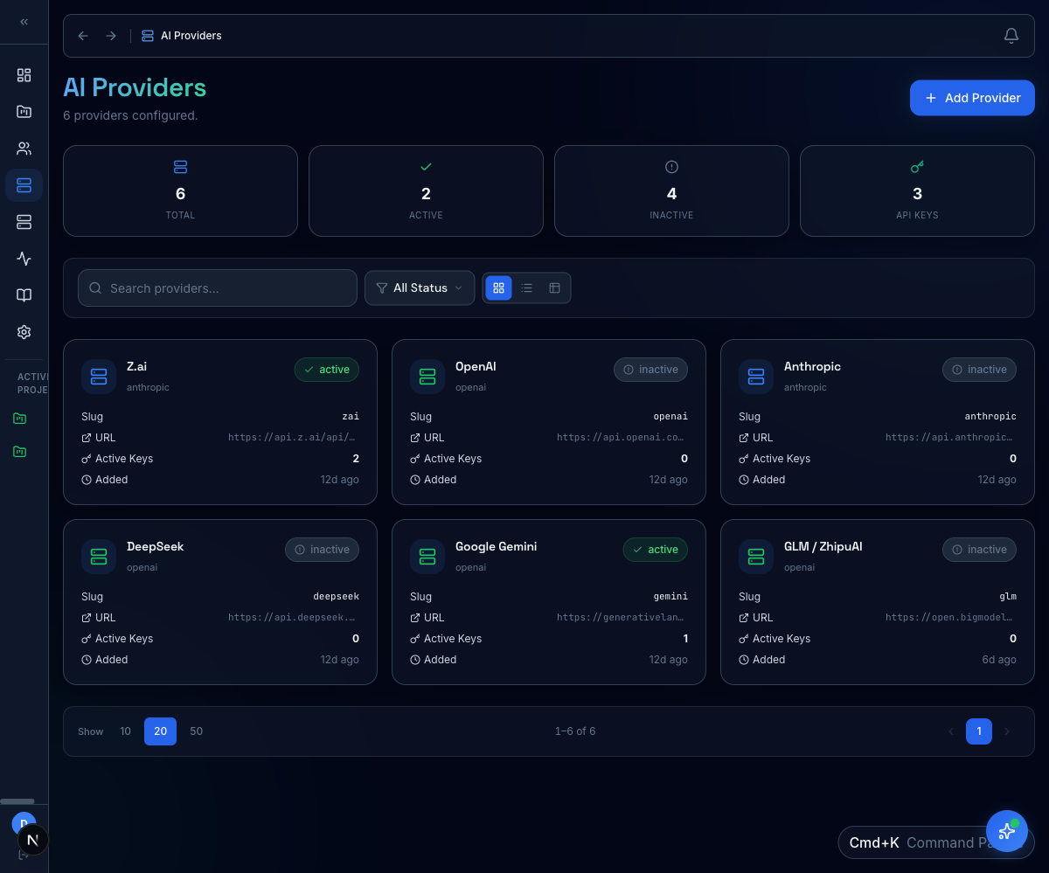Image resolution: width=1049 pixels, height=873 pixels.
Task: Click the https://generativelan… URL text
Action: click(x=622, y=618)
